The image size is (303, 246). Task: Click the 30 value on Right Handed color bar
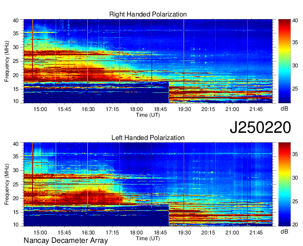[x=295, y=66]
